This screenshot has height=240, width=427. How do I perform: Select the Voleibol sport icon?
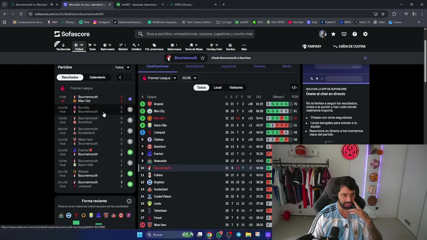[136, 47]
